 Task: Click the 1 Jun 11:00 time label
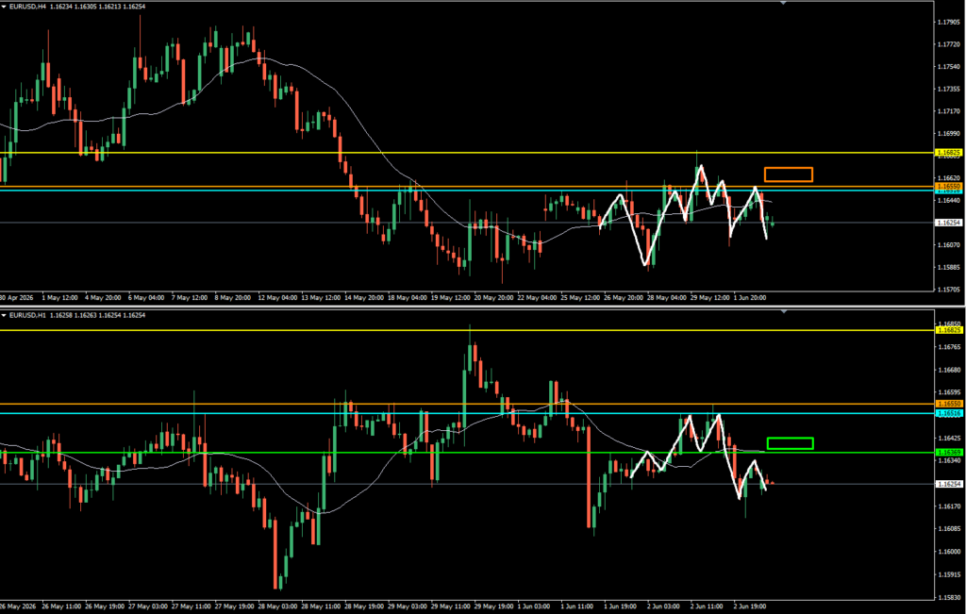pos(577,606)
